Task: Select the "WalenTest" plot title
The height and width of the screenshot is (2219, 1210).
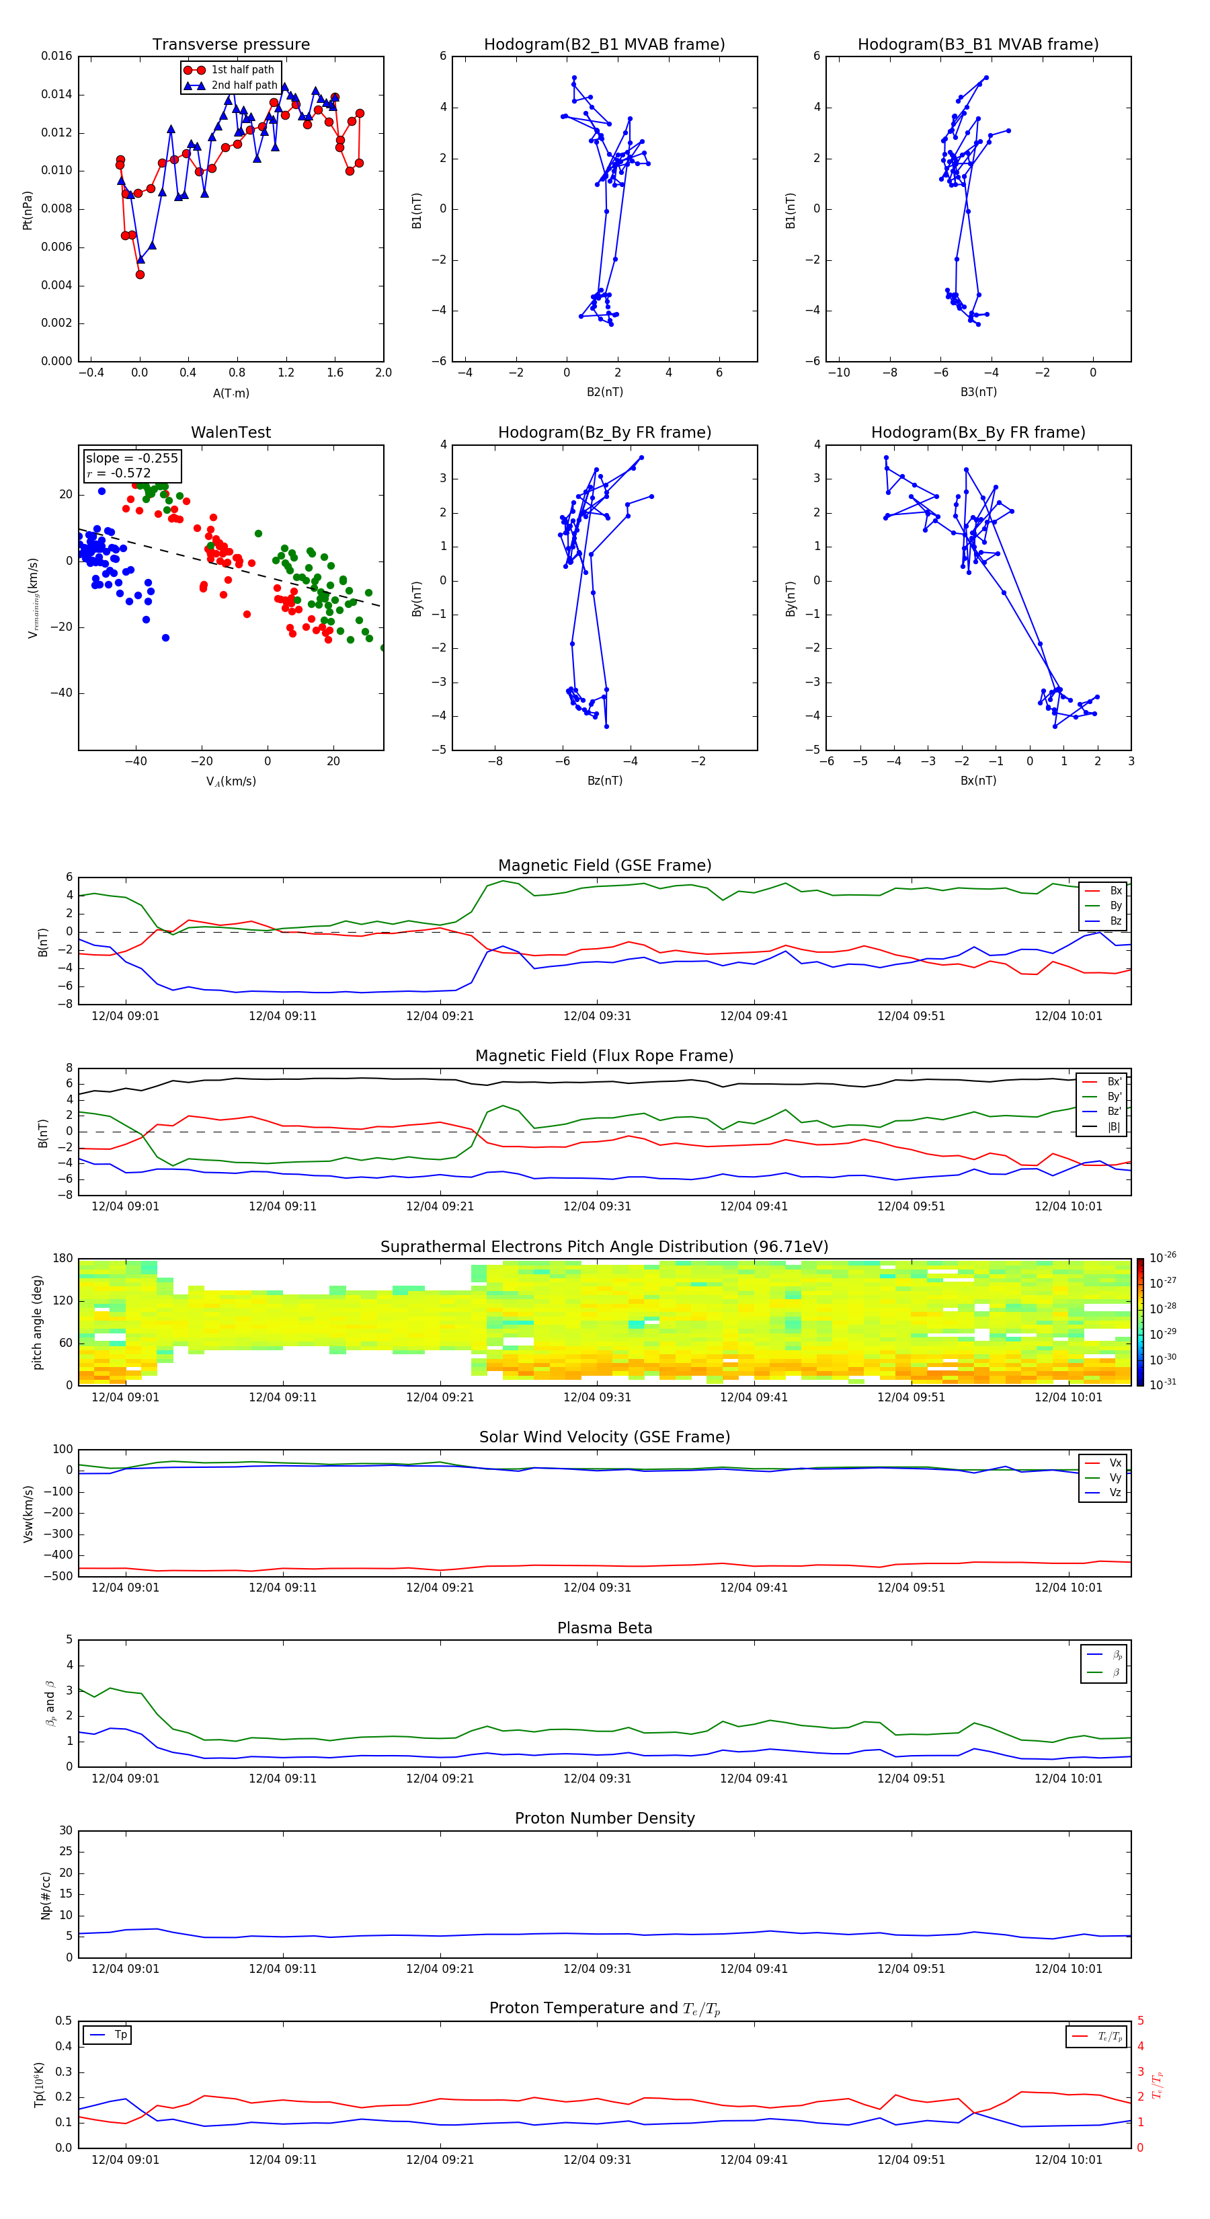Action: click(231, 432)
